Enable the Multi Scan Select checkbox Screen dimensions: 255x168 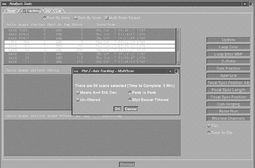tap(106, 18)
